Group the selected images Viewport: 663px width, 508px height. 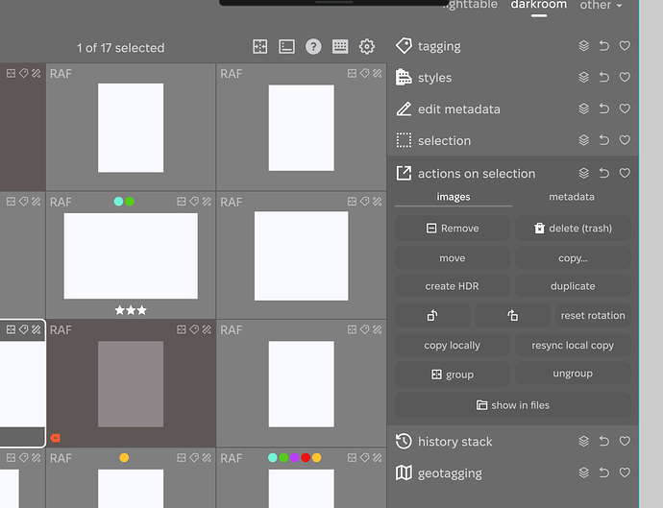coord(452,375)
